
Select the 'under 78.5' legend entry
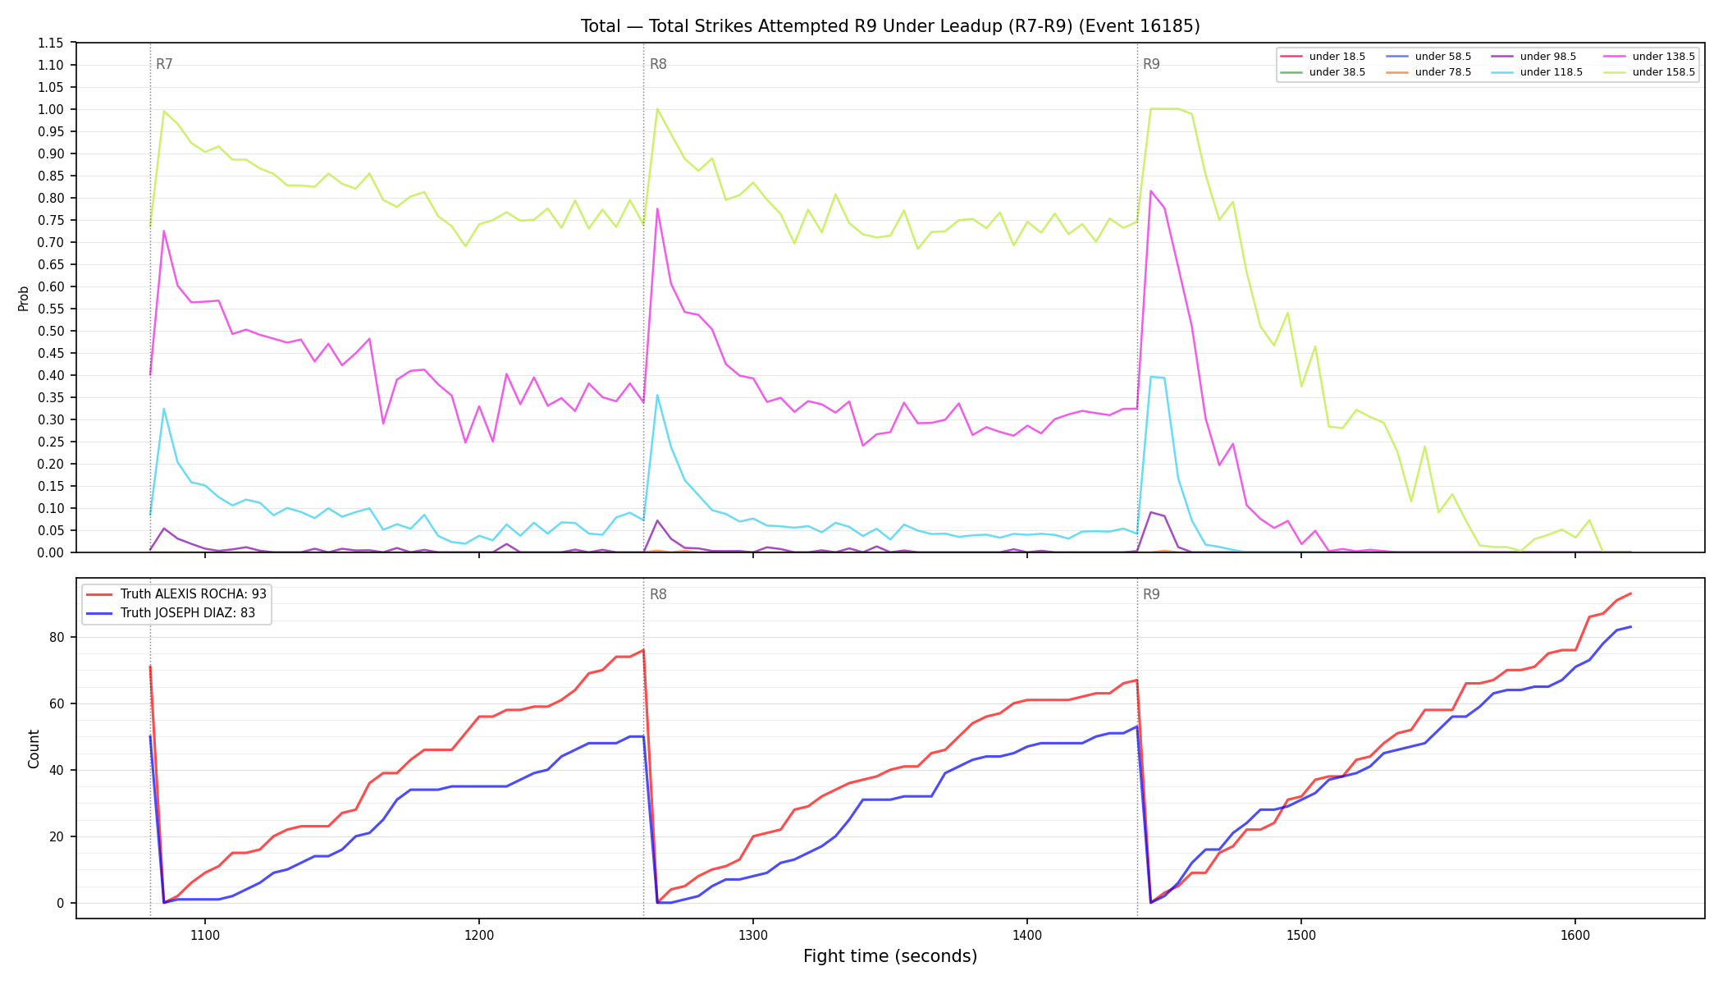pyautogui.click(x=1429, y=72)
